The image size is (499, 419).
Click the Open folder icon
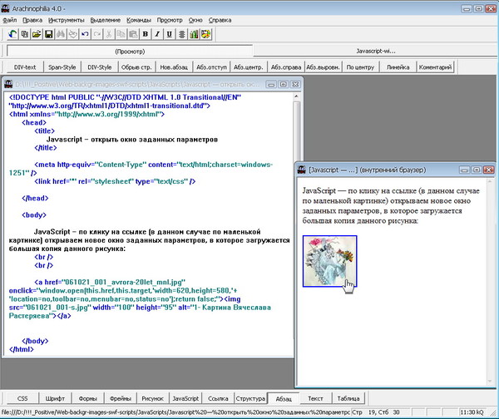(37, 34)
